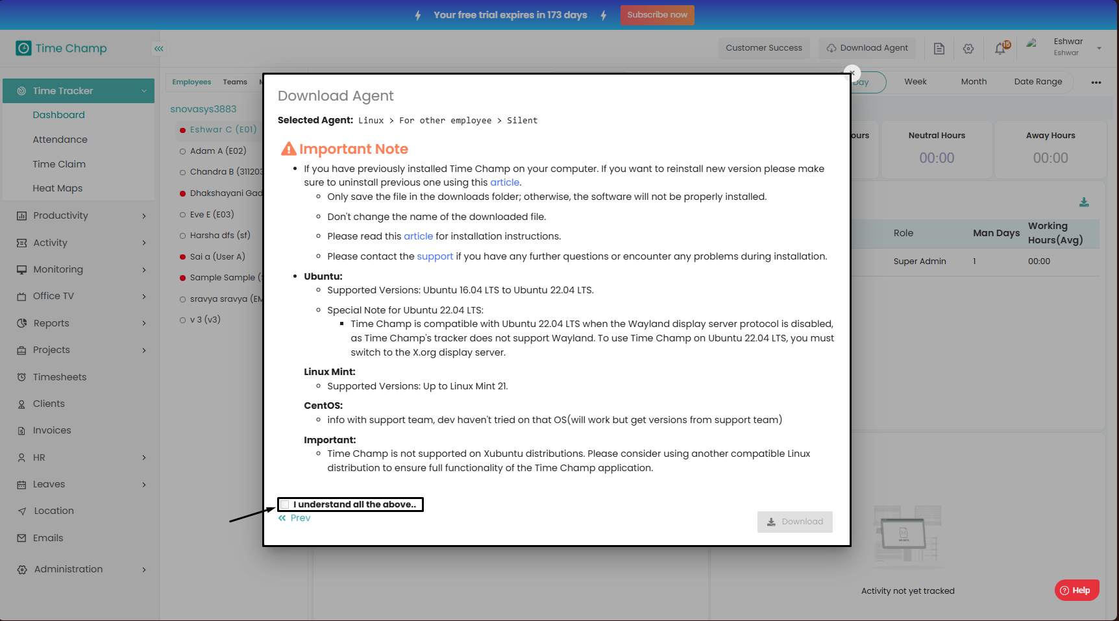Switch to the Employees tab
The height and width of the screenshot is (621, 1119).
pos(191,82)
